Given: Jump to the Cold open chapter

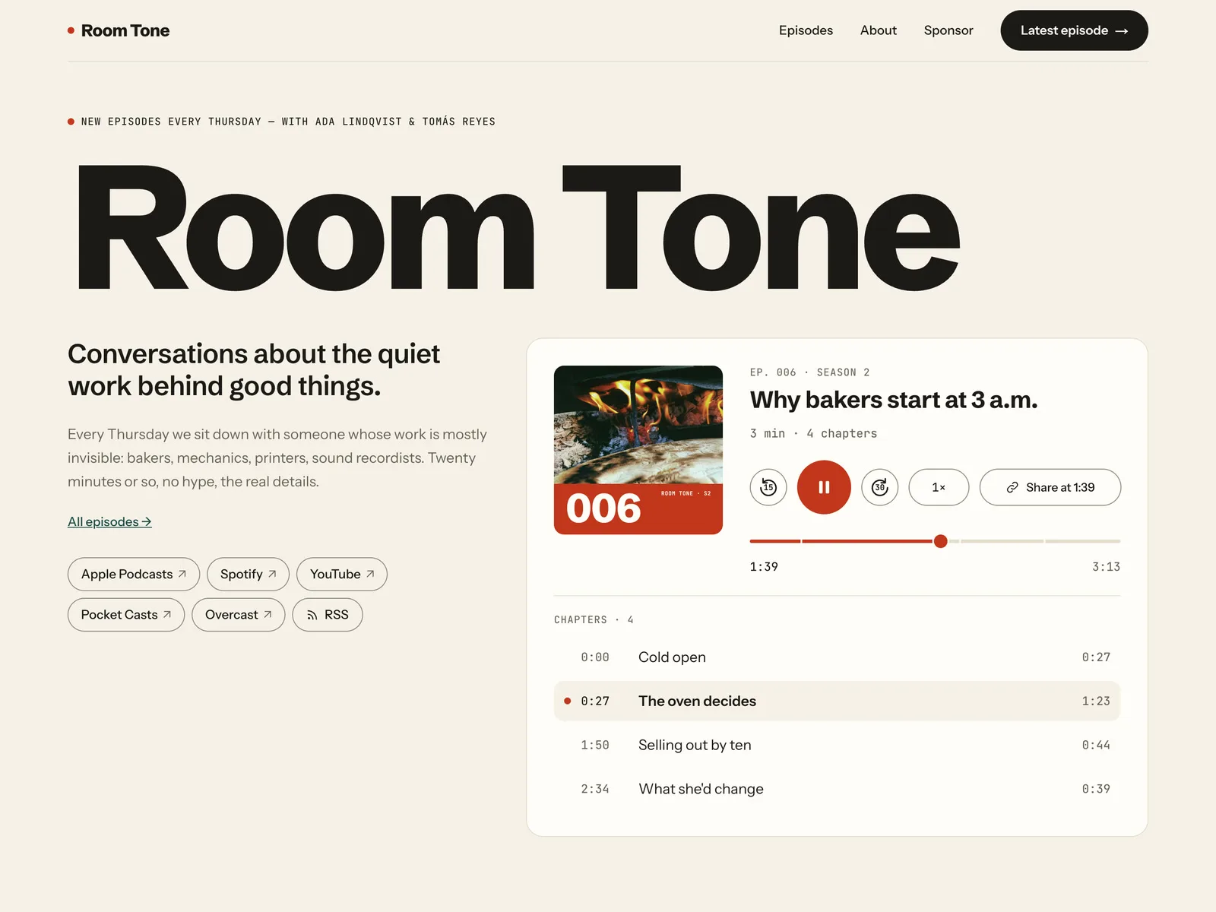Looking at the screenshot, I should coord(837,657).
